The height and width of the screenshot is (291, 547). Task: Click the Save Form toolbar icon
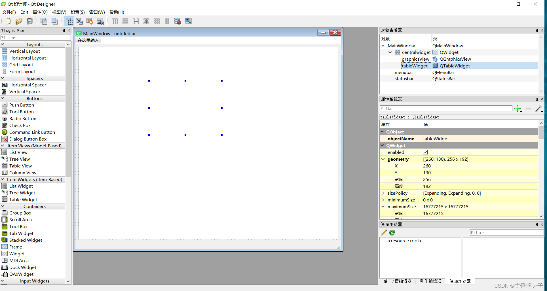coord(29,21)
